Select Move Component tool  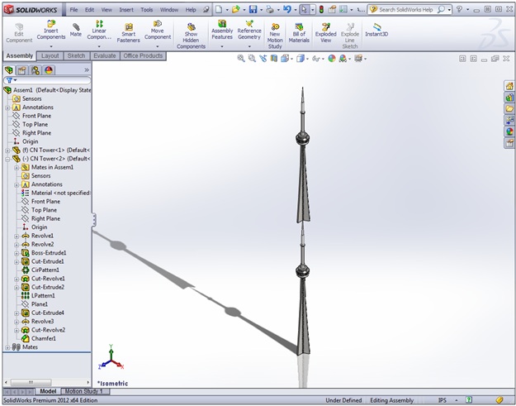coord(158,30)
